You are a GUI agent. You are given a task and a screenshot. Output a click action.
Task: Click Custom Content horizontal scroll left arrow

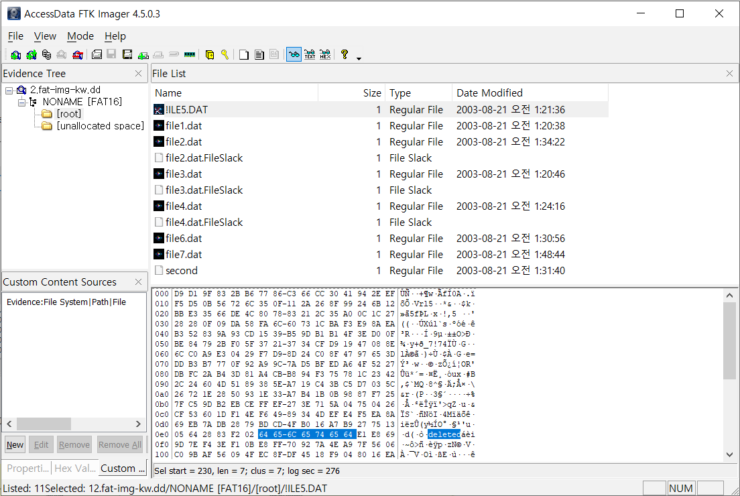tap(9, 424)
